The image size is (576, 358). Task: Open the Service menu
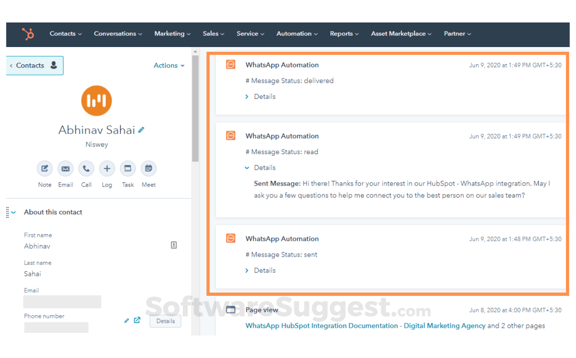(x=250, y=34)
